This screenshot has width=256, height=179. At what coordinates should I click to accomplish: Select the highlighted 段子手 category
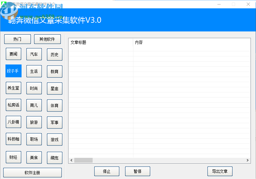coord(14,71)
